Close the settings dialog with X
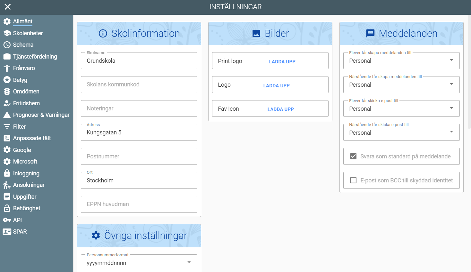 pos(8,7)
